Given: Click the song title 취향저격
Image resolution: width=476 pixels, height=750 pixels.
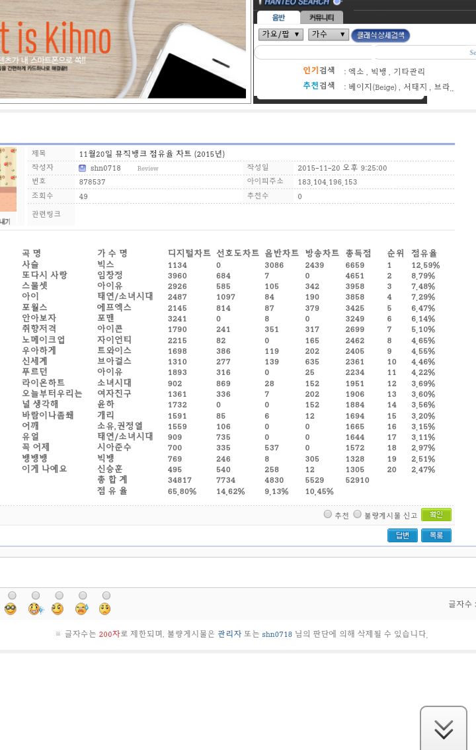Looking at the screenshot, I should [x=39, y=329].
